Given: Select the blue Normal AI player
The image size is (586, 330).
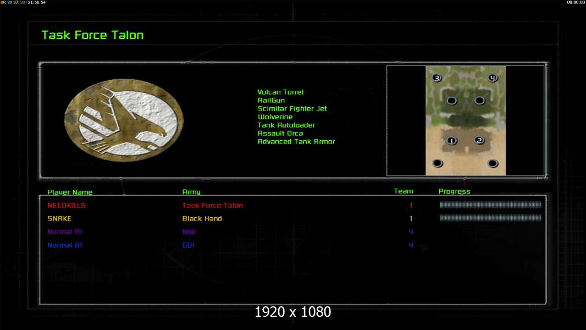Looking at the screenshot, I should (65, 245).
